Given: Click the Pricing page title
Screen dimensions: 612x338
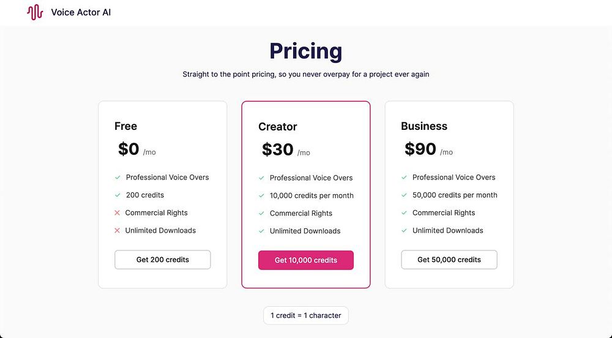Looking at the screenshot, I should tap(306, 51).
